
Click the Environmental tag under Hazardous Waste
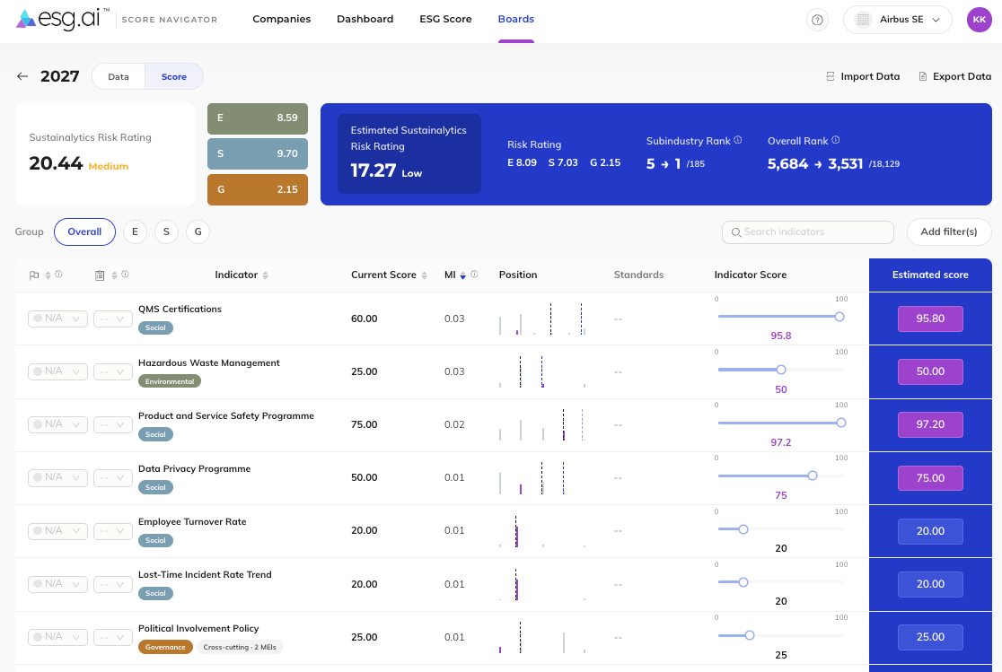[170, 381]
